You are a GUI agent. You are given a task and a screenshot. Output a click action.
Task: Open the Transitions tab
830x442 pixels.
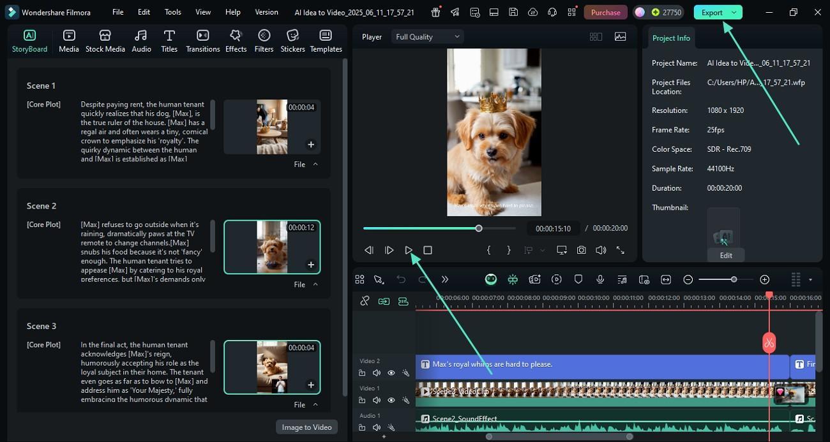pyautogui.click(x=202, y=41)
